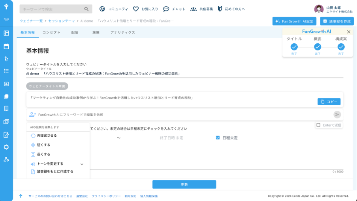357x201 pixels.
Task: Open the sidebar dashboard layout icon
Action: [x=6, y=33]
